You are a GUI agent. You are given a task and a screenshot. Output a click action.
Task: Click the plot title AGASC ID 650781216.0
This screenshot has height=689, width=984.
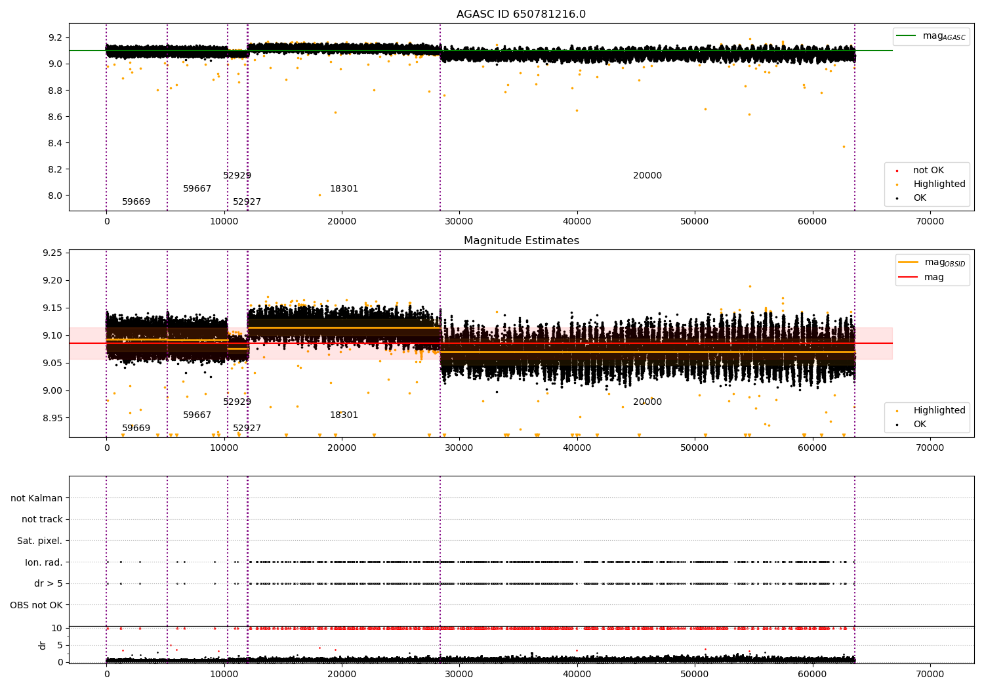coord(522,14)
